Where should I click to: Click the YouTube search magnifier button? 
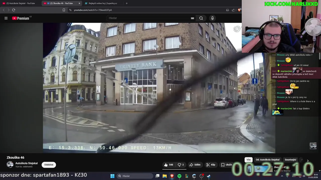click(x=201, y=18)
